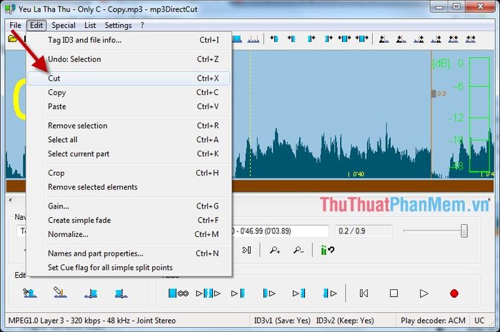Image resolution: width=500 pixels, height=332 pixels.
Task: Jump to start with the skip-back button
Action: pyautogui.click(x=364, y=293)
